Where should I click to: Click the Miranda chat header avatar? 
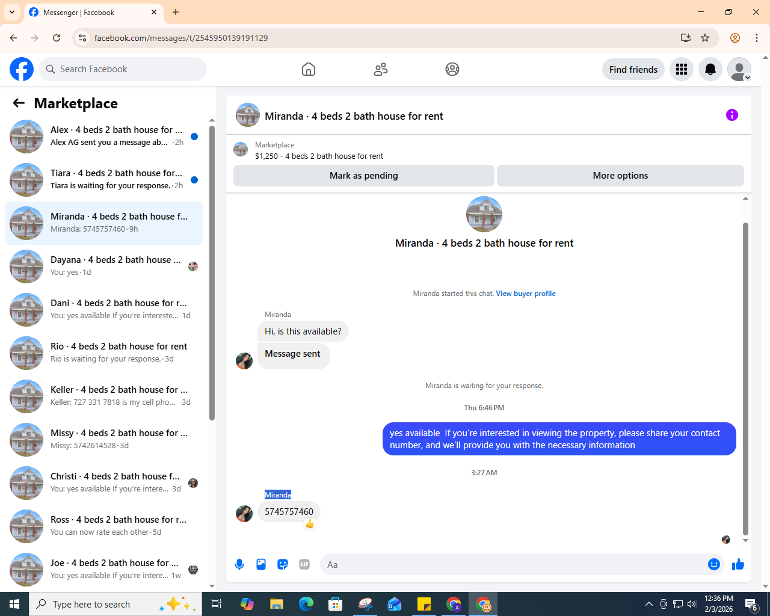point(248,115)
